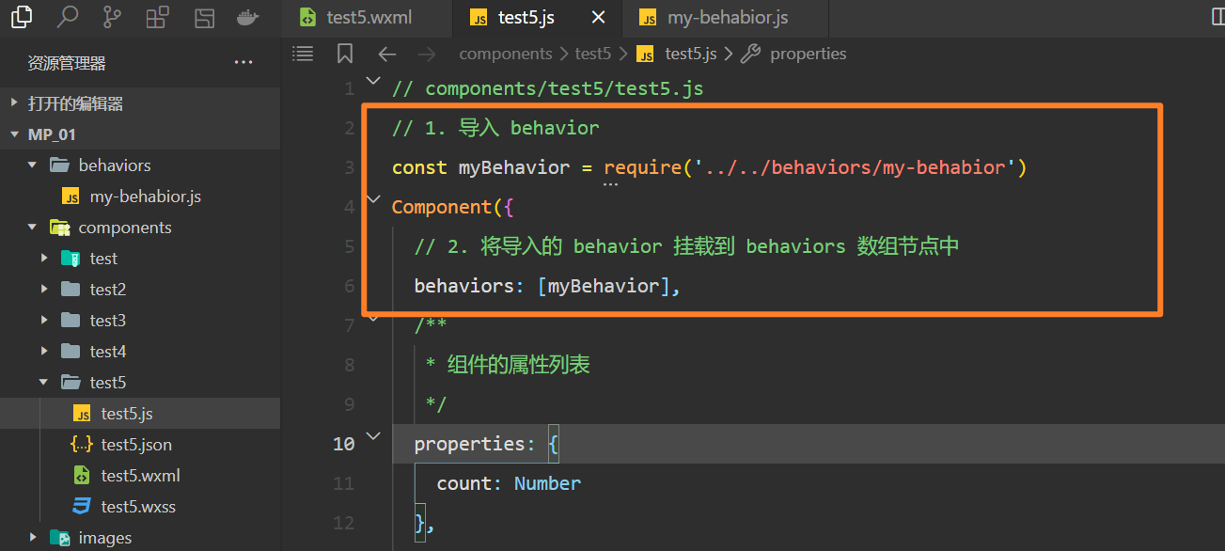Collapse the test5 folder
Viewport: 1225px width, 551px height.
(140, 383)
